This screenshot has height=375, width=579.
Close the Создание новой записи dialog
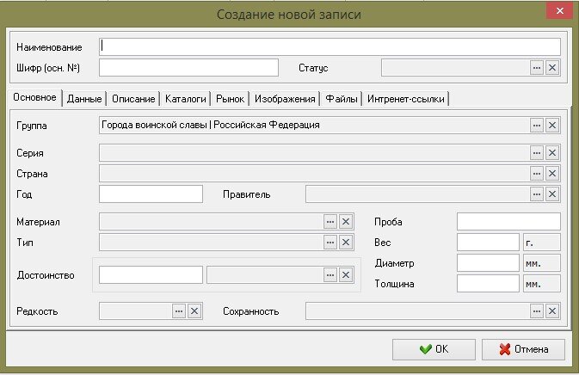pyautogui.click(x=559, y=10)
